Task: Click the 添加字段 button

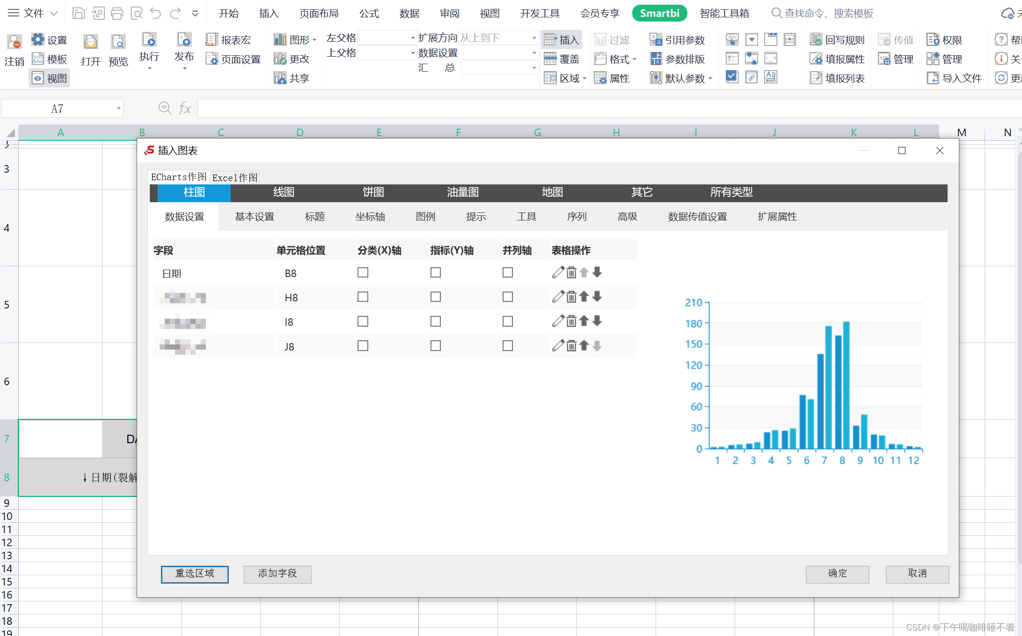Action: [277, 574]
